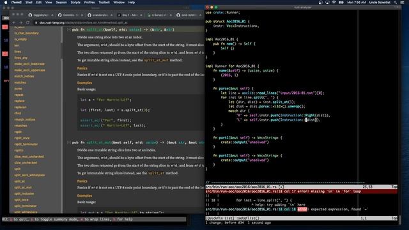This screenshot has width=409, height=230.
Task: Collapse the split_at method docs toggle
Action: (69, 30)
